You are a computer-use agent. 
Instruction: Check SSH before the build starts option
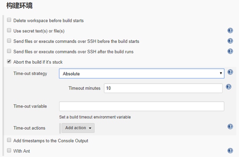coord(9,41)
